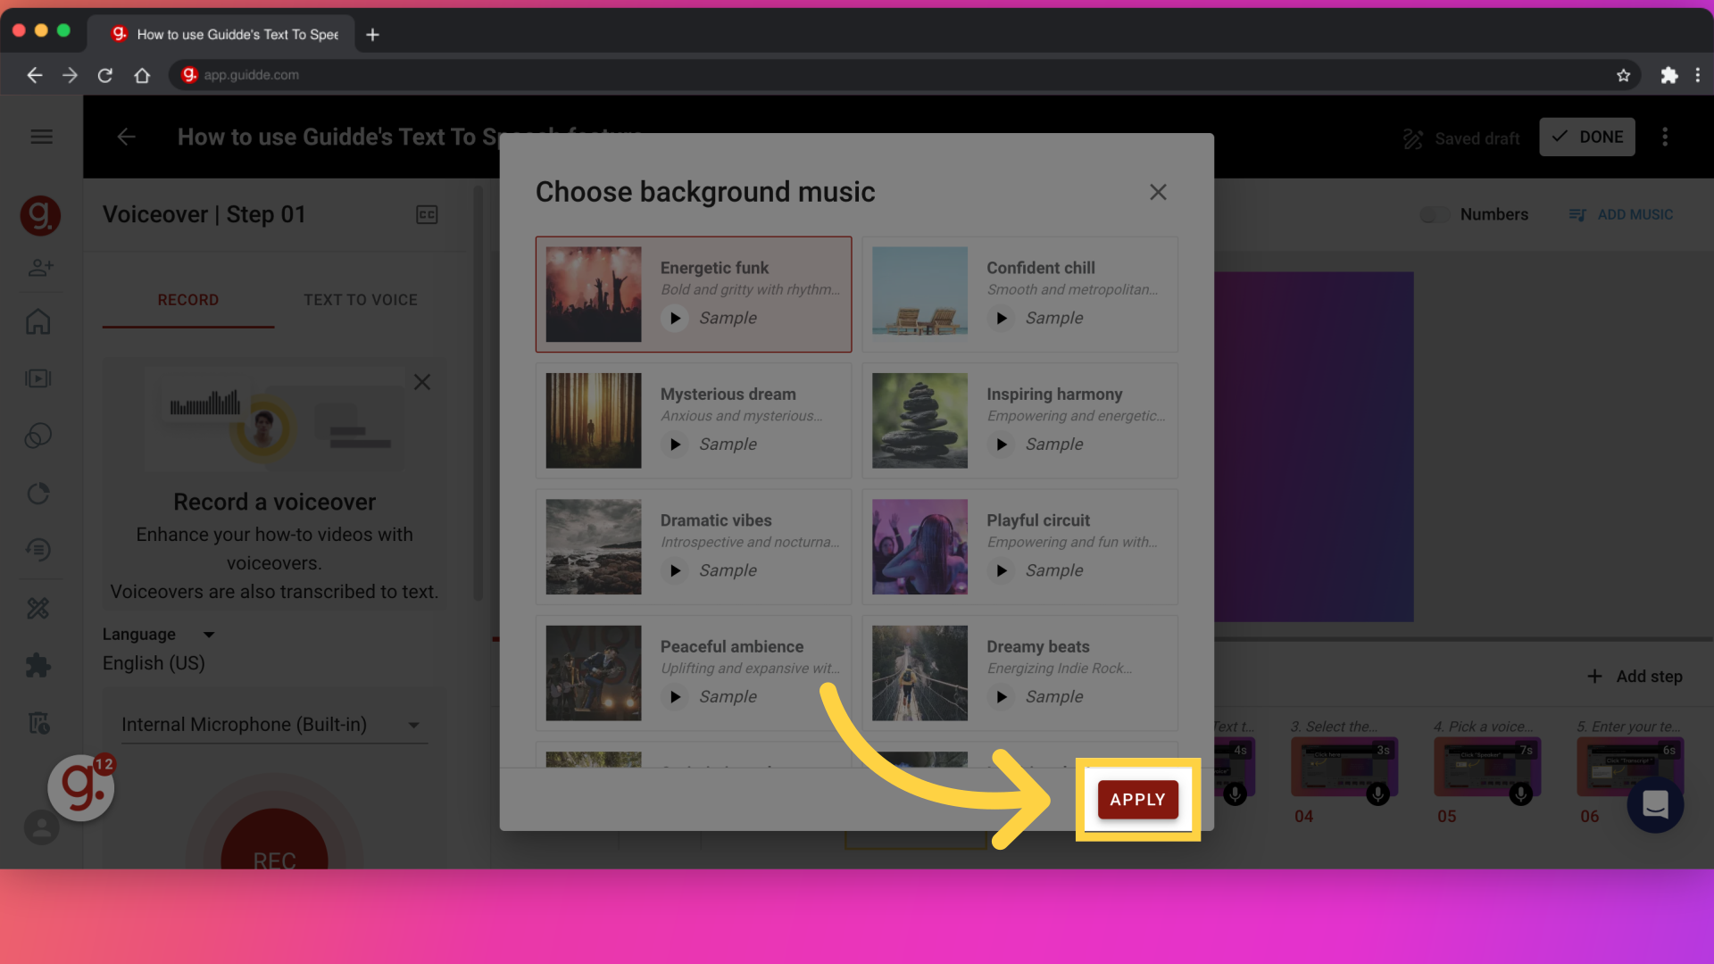Play the Playful circuit sample

(x=1002, y=570)
